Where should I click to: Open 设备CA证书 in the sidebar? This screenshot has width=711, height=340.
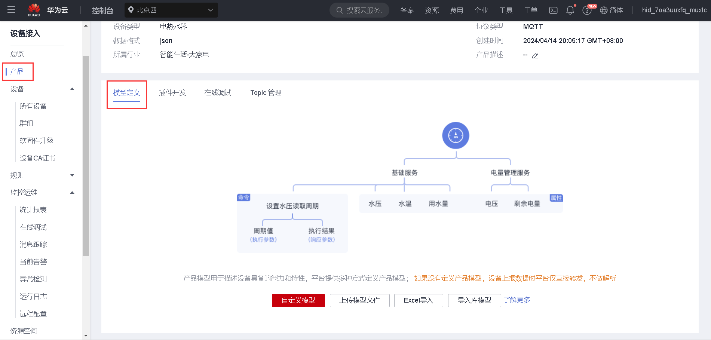pos(37,158)
